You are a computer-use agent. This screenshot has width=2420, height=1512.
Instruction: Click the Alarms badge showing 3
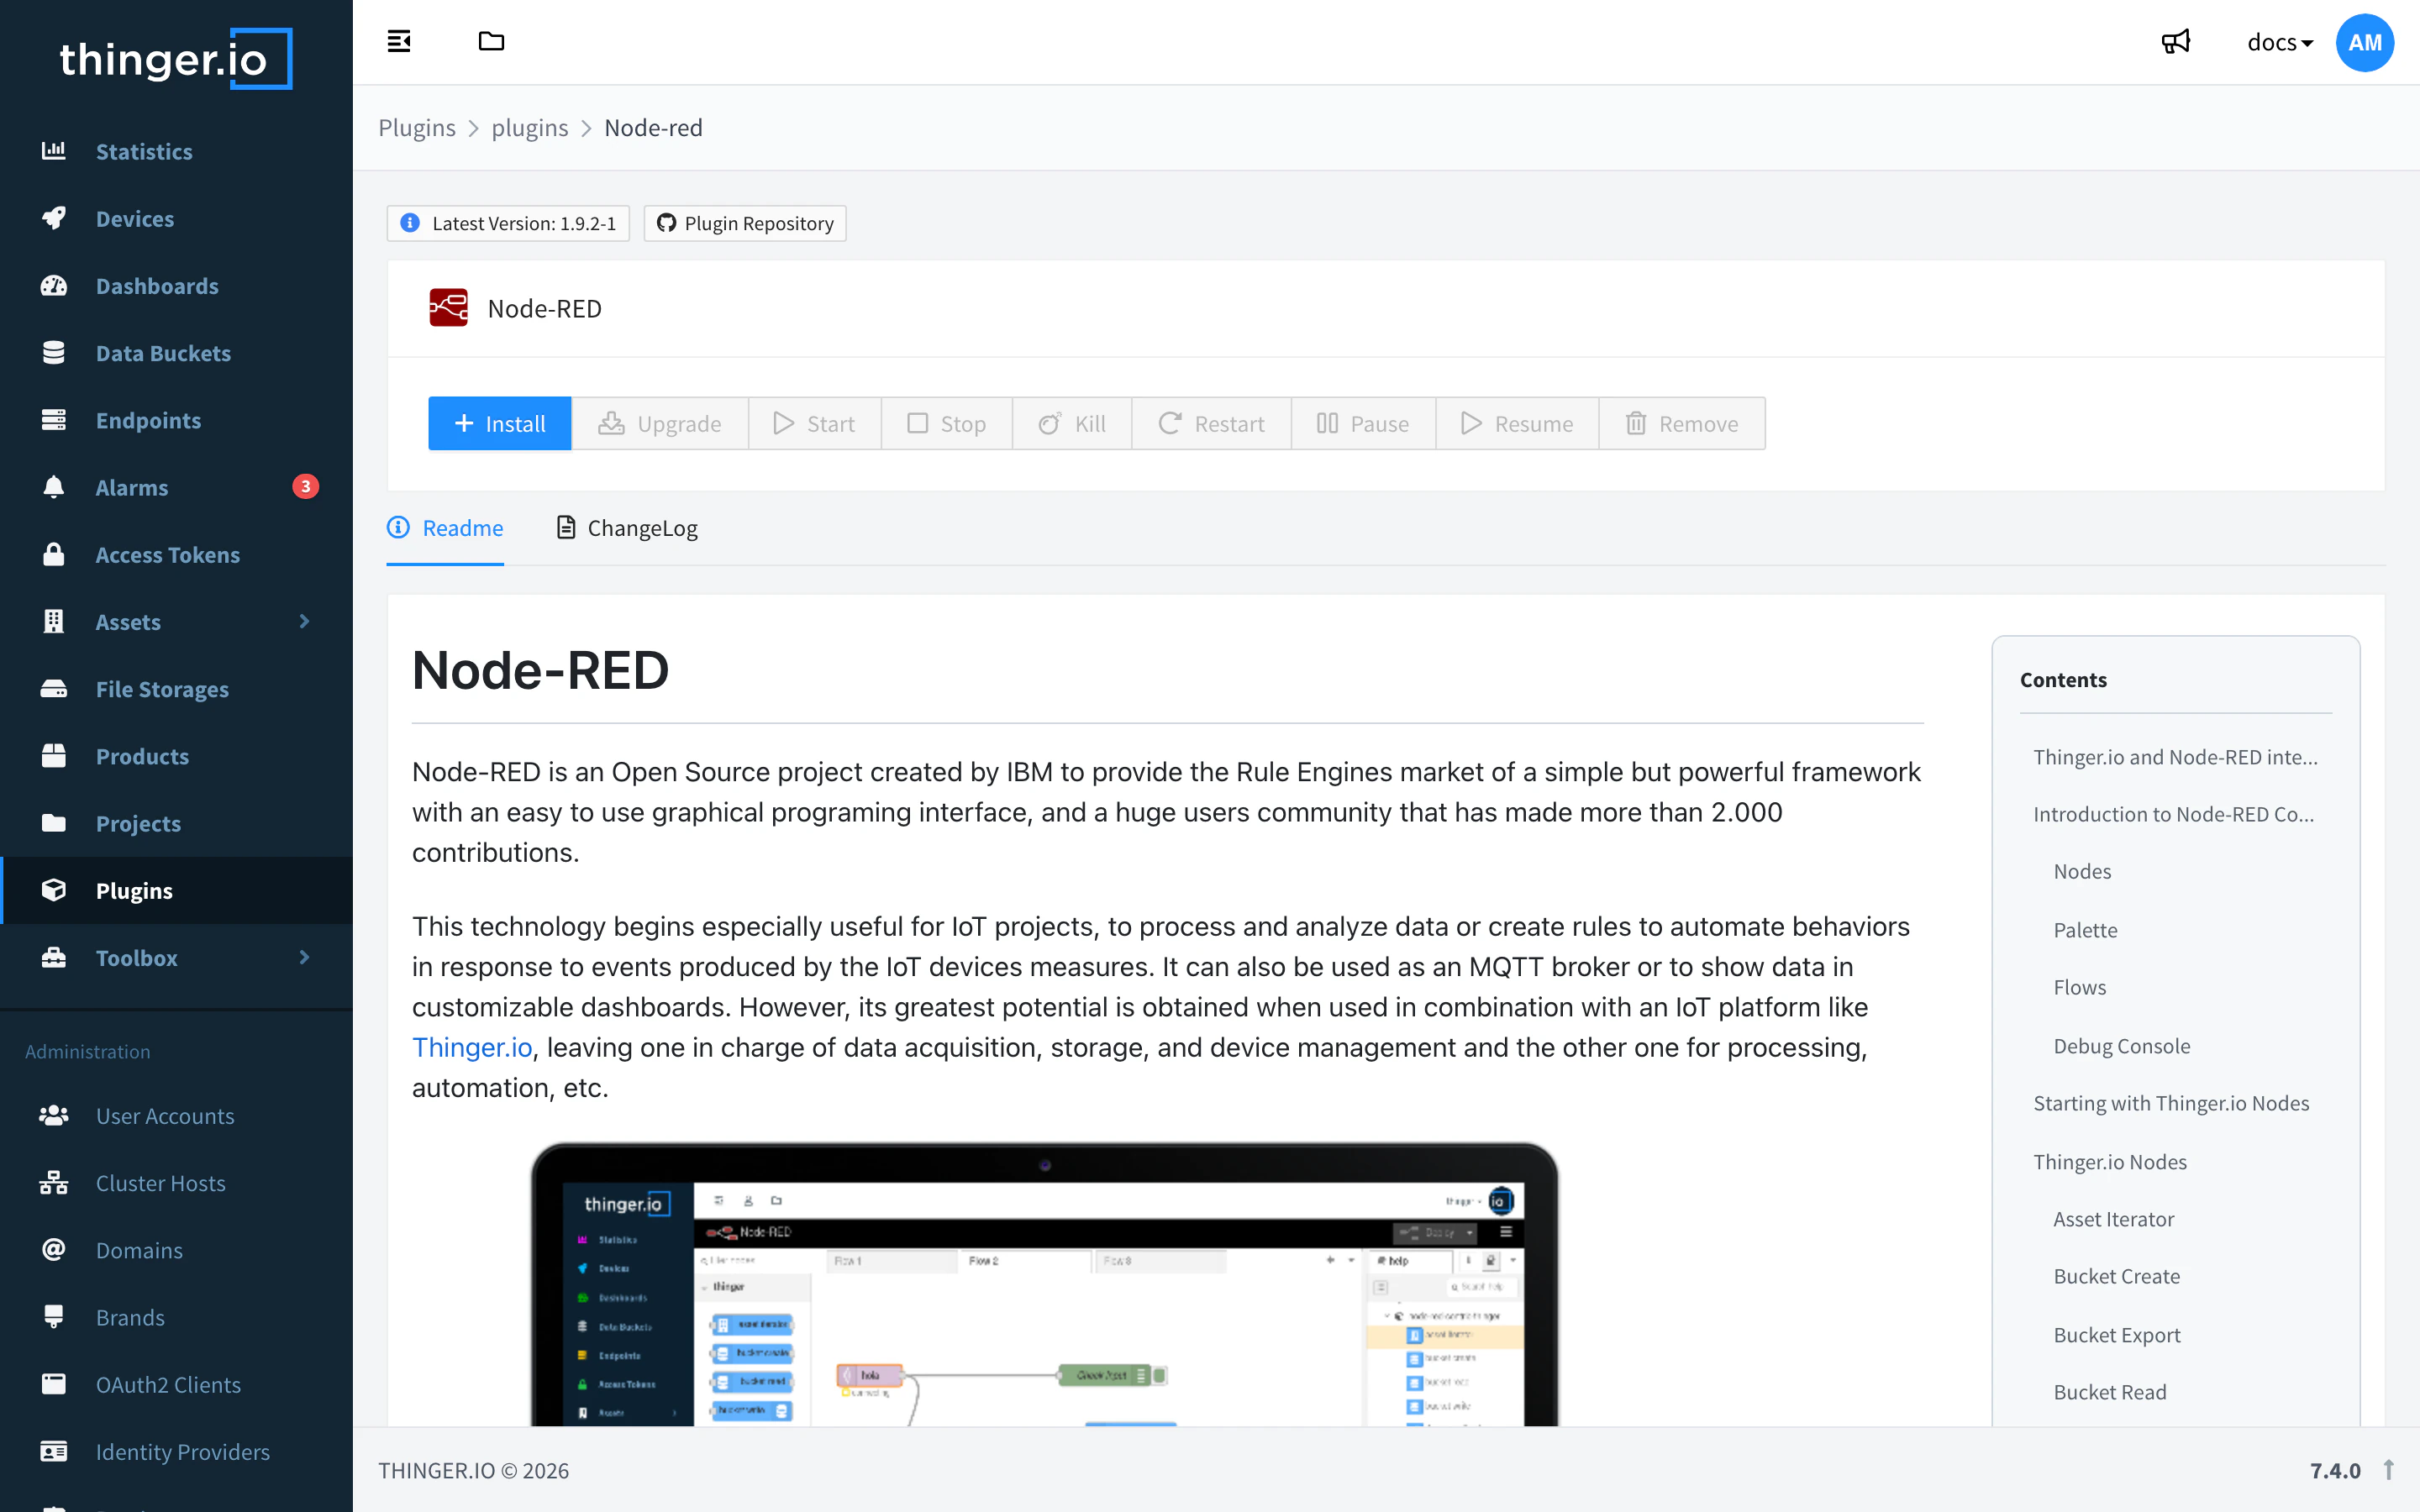tap(305, 486)
